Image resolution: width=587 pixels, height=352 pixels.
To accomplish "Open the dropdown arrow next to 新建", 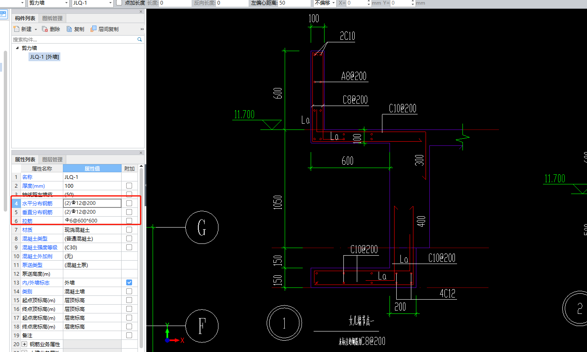I will pyautogui.click(x=36, y=29).
